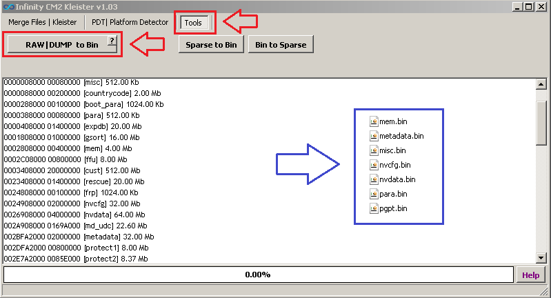This screenshot has height=298, width=551.
Task: Open Help at the bottom right
Action: [x=530, y=275]
